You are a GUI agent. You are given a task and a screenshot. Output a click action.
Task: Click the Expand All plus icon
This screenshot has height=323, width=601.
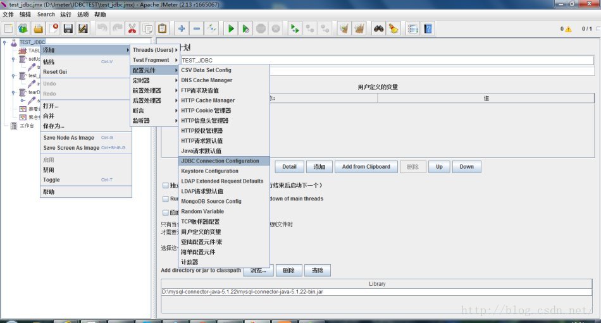(x=182, y=28)
